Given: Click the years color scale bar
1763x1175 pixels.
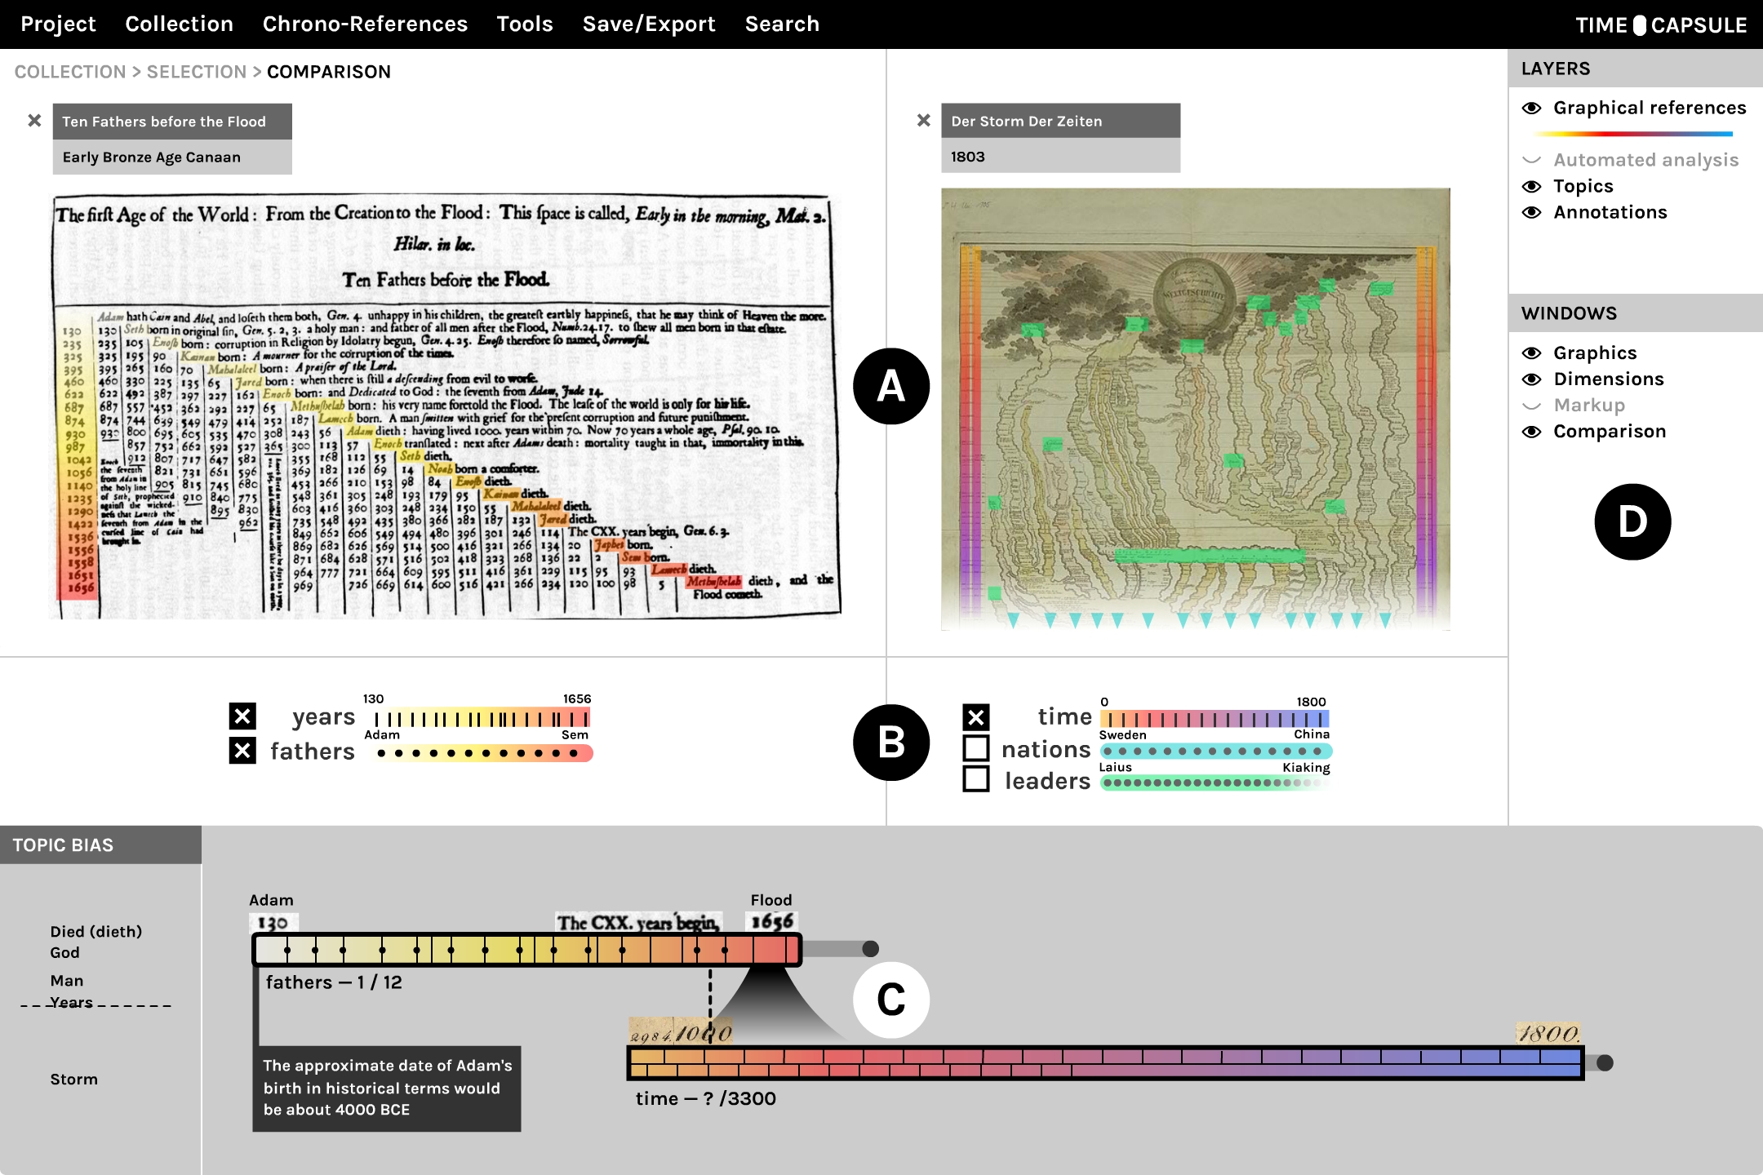Looking at the screenshot, I should 482,718.
